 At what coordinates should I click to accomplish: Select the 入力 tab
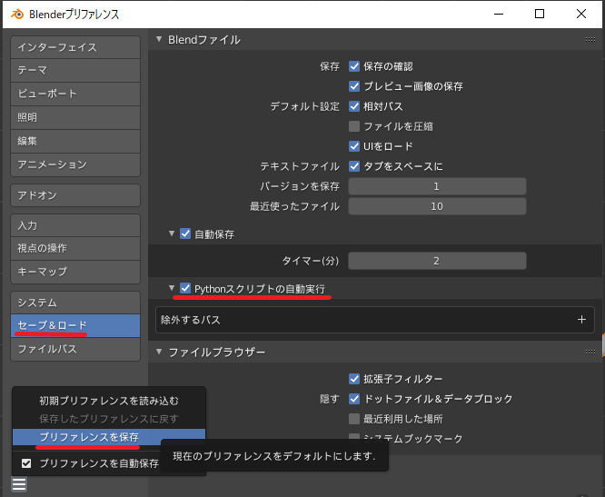tap(75, 225)
